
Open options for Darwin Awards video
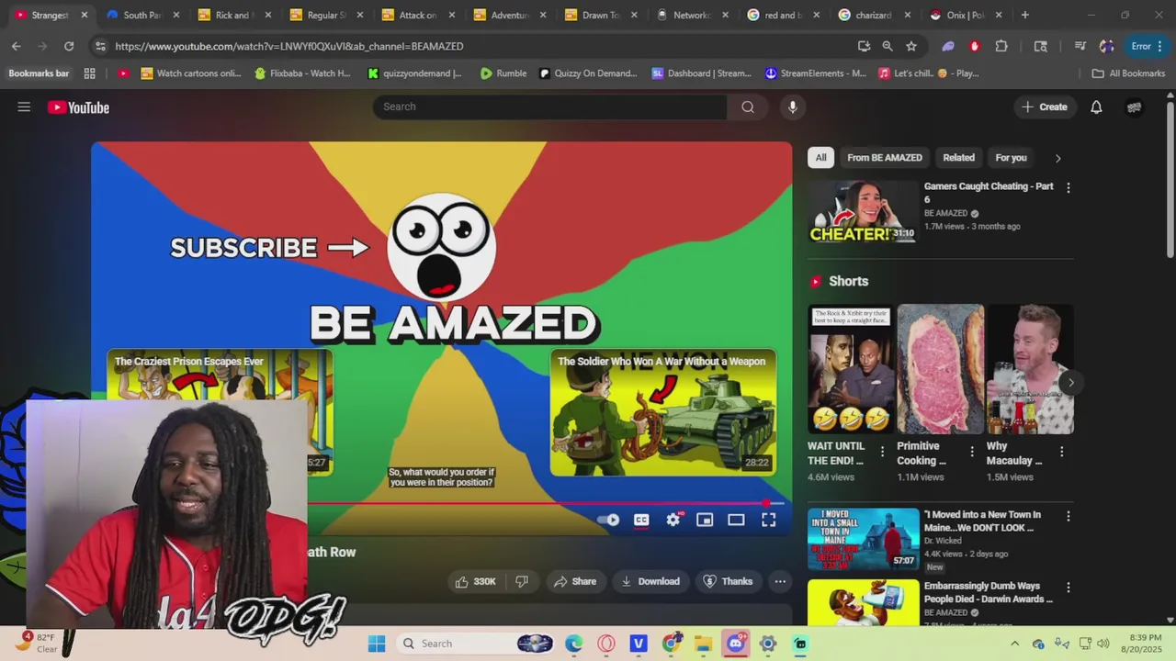(x=1068, y=588)
